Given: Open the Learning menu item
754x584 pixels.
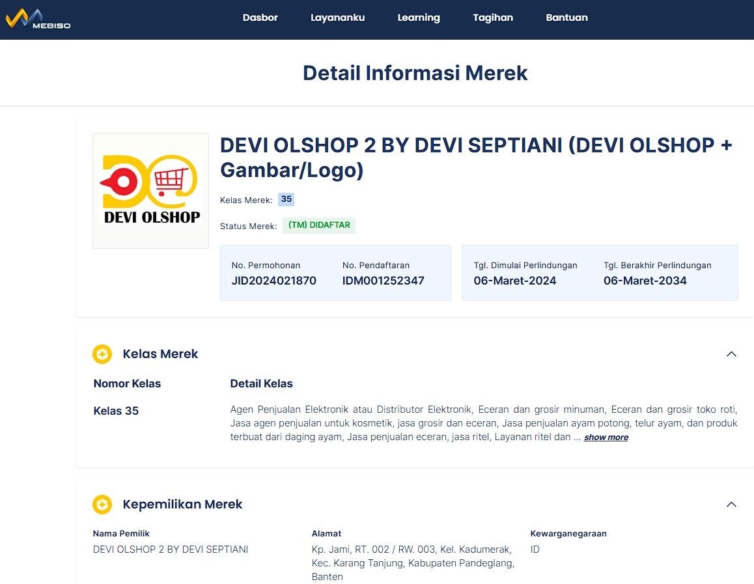Looking at the screenshot, I should (x=419, y=18).
